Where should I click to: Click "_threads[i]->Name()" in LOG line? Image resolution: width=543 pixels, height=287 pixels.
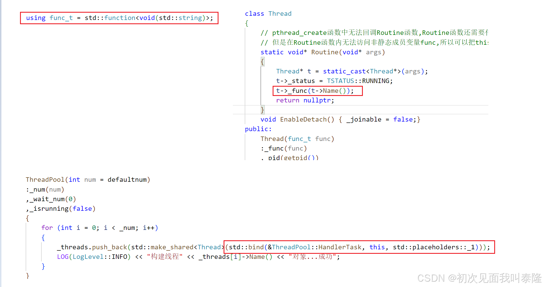tap(235, 257)
